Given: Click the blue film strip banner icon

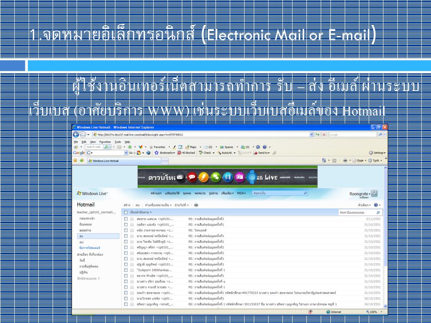Looking at the screenshot, I should [x=228, y=177].
